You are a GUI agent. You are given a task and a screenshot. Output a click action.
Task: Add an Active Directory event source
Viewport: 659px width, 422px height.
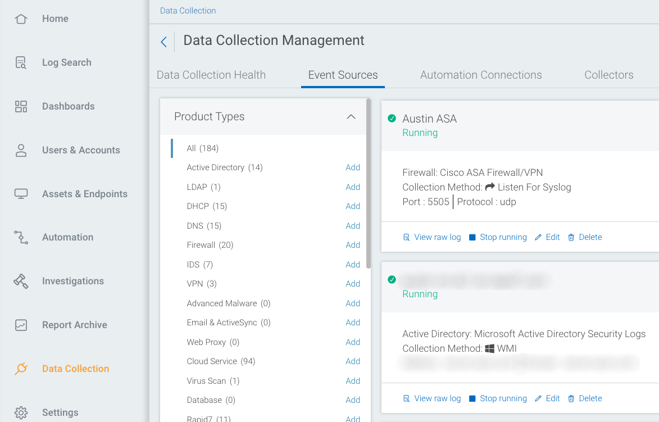tap(353, 167)
